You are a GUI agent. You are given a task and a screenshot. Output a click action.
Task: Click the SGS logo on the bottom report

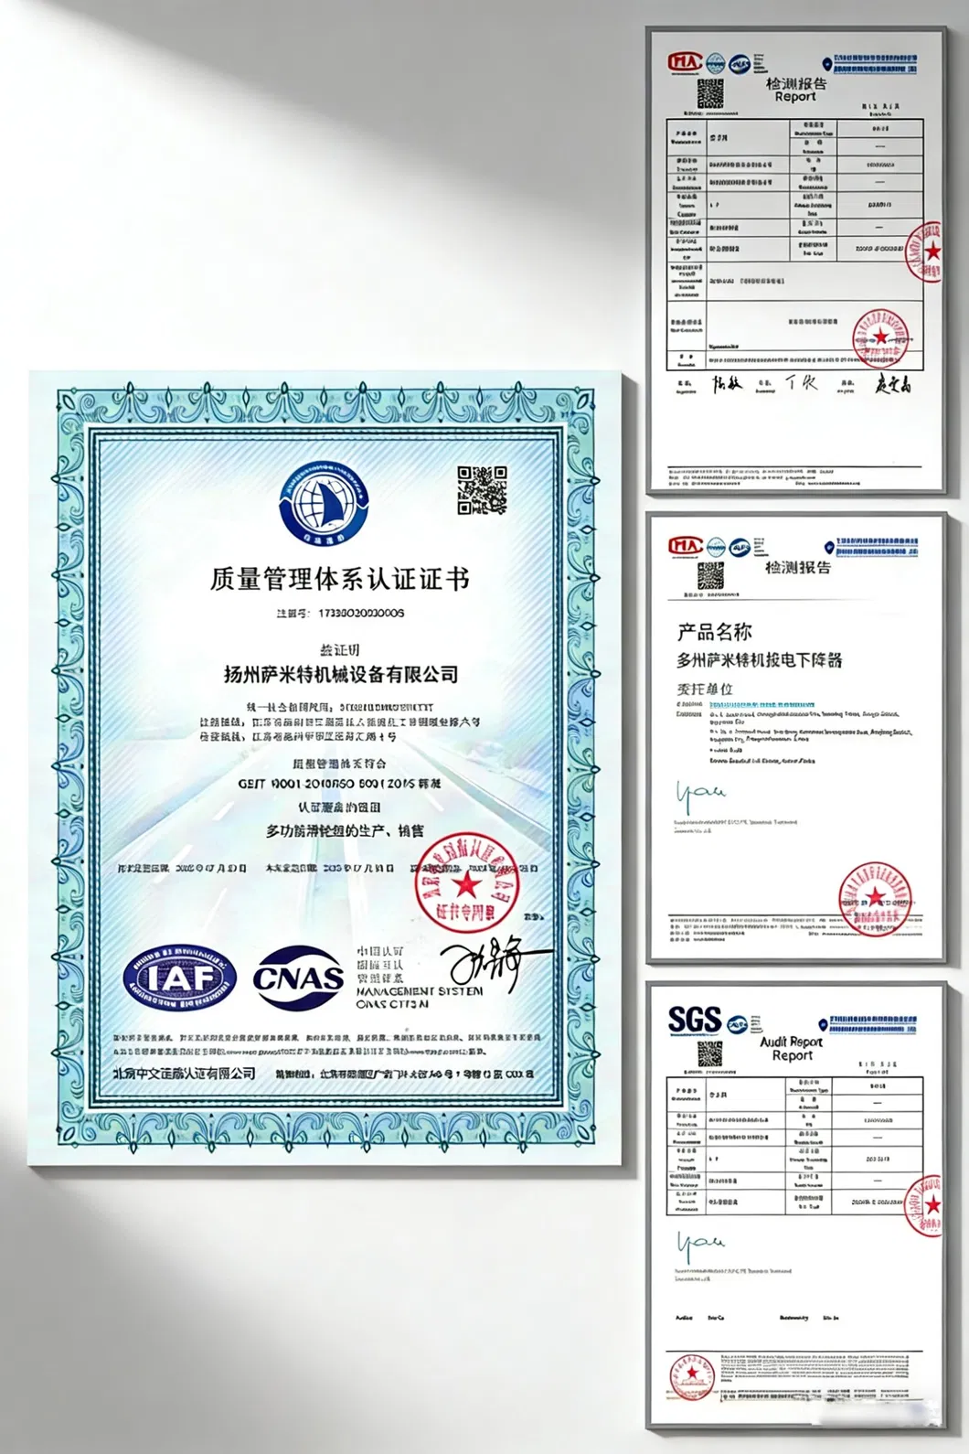pos(694,1021)
